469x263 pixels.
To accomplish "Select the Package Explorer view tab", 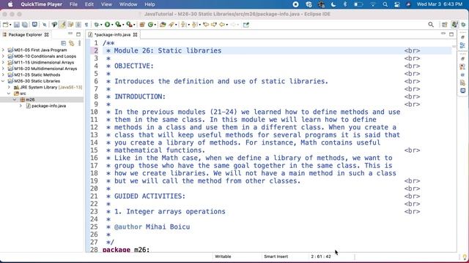I will pyautogui.click(x=25, y=34).
